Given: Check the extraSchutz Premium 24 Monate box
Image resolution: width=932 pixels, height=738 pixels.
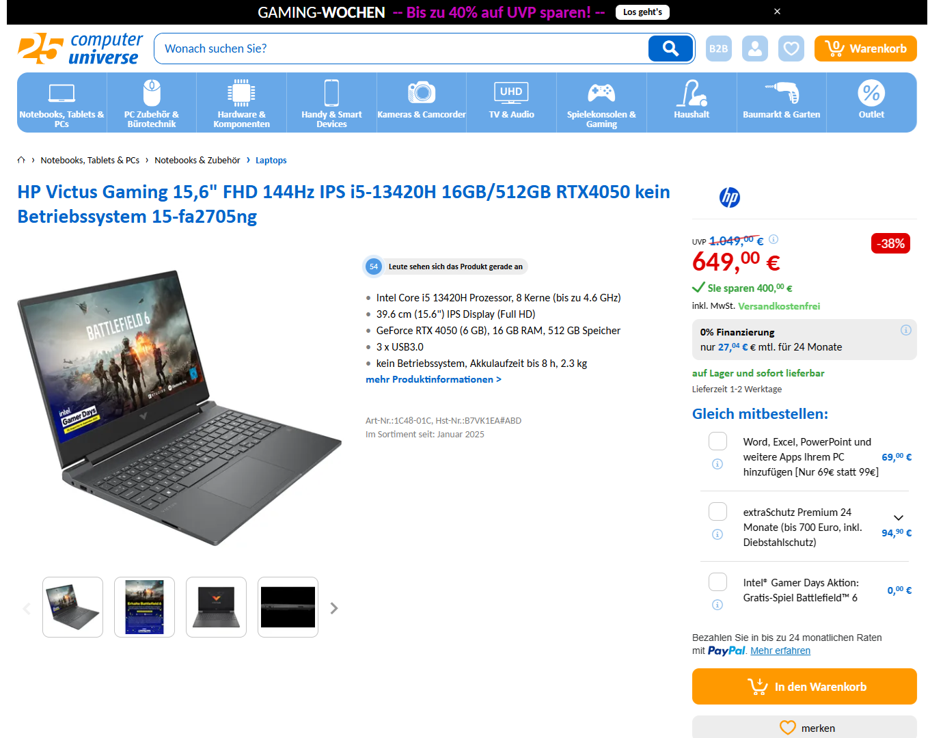Looking at the screenshot, I should coord(717,511).
